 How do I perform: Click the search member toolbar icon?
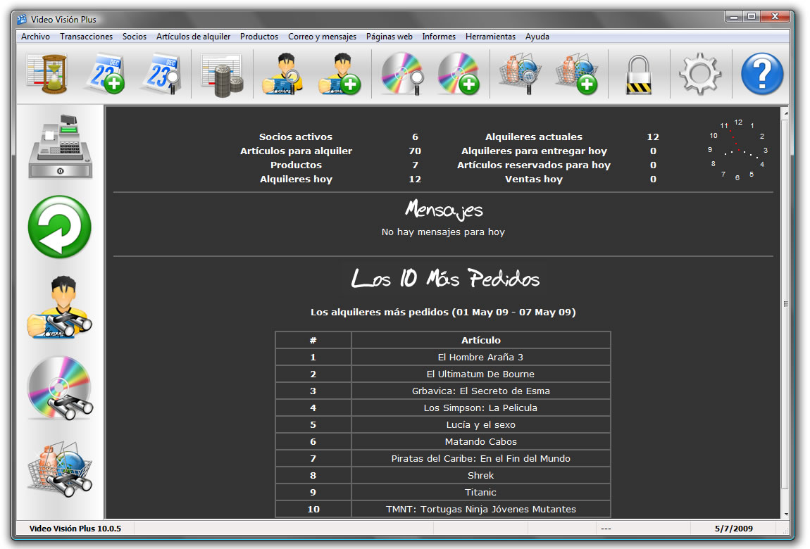(282, 75)
